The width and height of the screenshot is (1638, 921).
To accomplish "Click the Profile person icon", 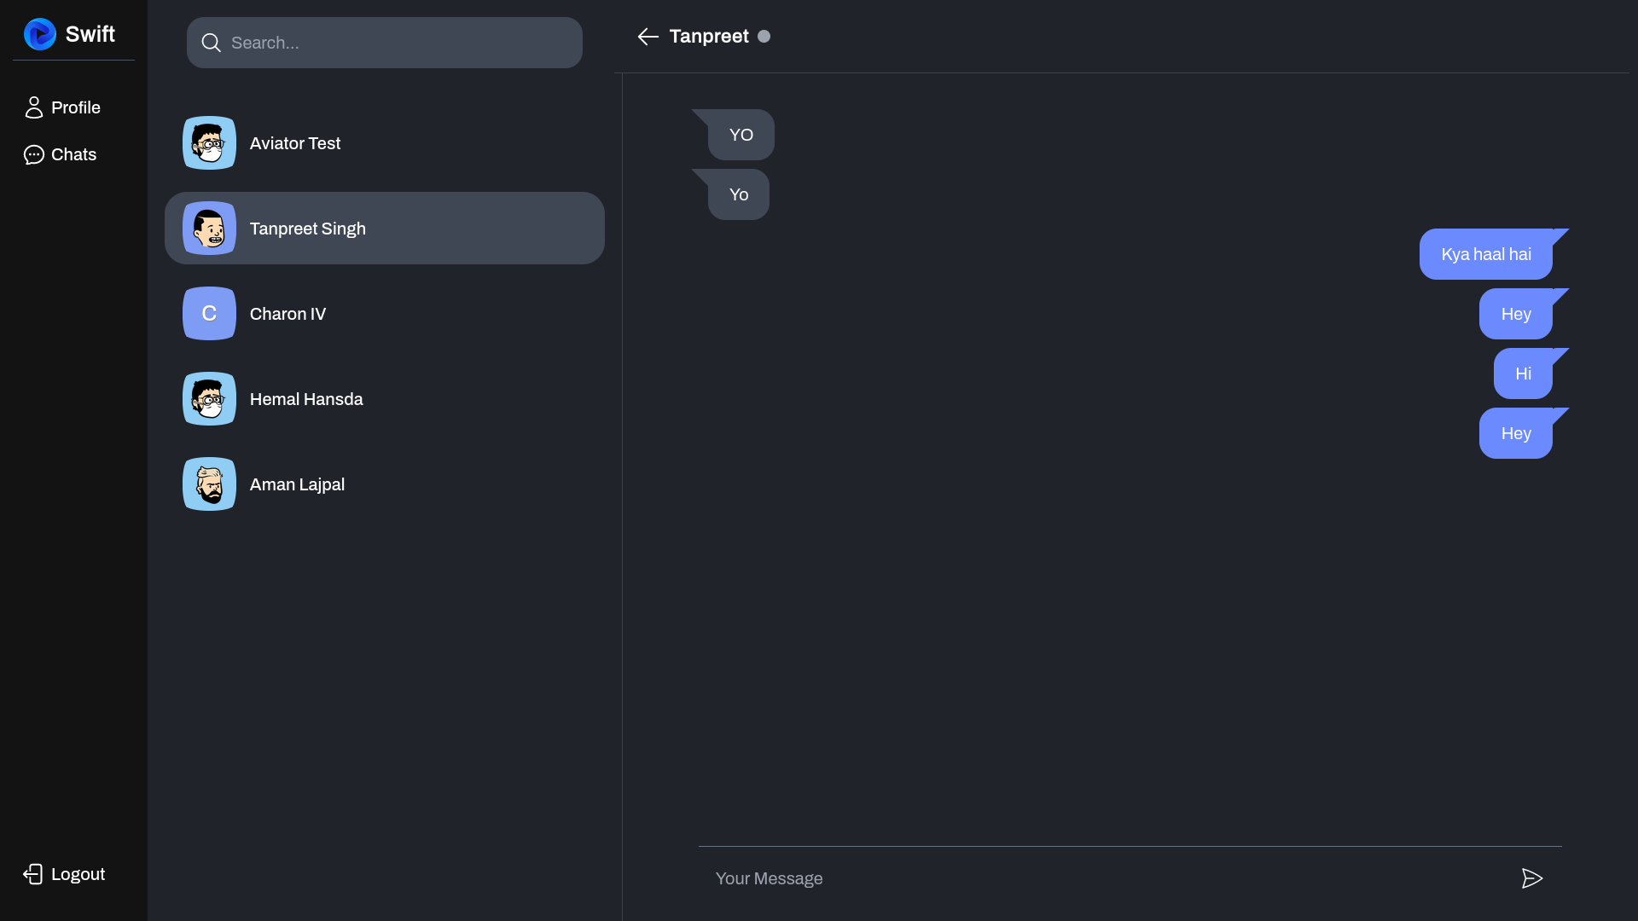I will tap(34, 107).
